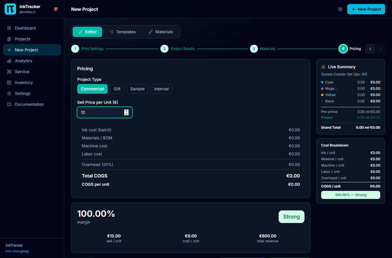Increase sell price with up arrow
Screen dimensions: 392x258
tap(126, 111)
